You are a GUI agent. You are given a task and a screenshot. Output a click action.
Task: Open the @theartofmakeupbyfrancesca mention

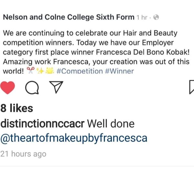(74, 138)
